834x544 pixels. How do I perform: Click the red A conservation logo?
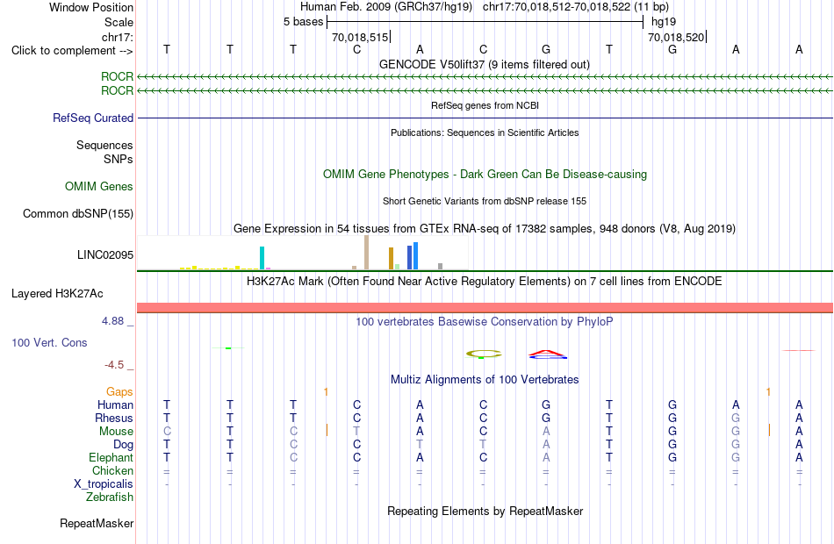(548, 354)
